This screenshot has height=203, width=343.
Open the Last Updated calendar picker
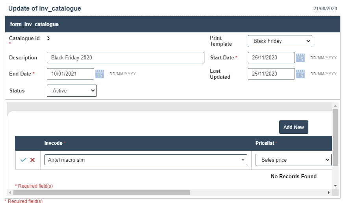pyautogui.click(x=300, y=74)
